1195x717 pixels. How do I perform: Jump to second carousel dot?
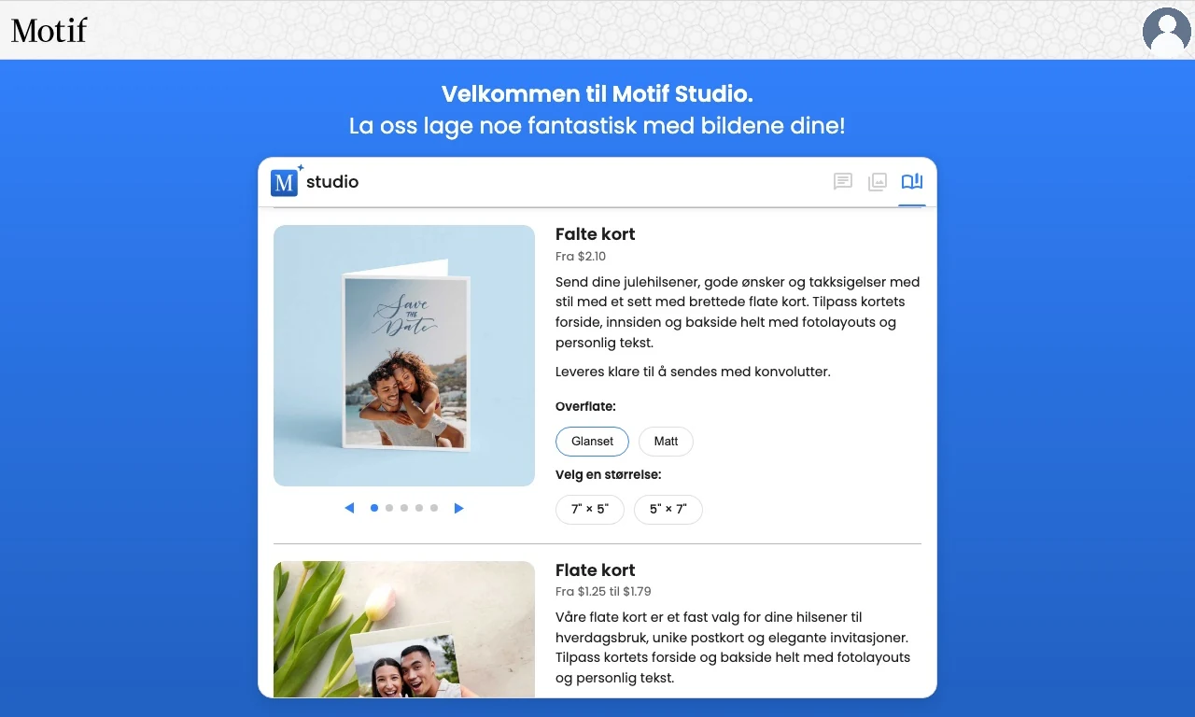pos(389,508)
